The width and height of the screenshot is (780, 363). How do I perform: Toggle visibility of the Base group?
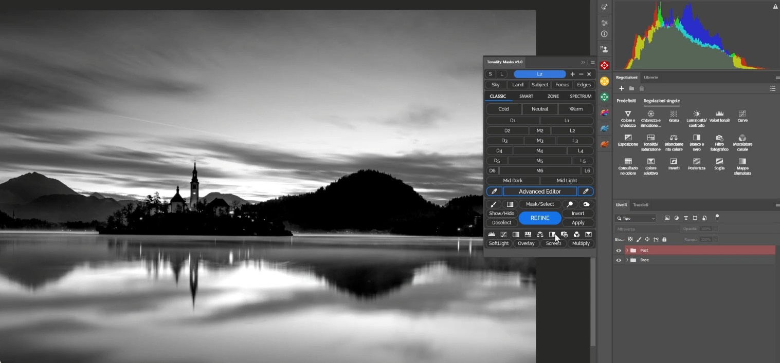[619, 260]
